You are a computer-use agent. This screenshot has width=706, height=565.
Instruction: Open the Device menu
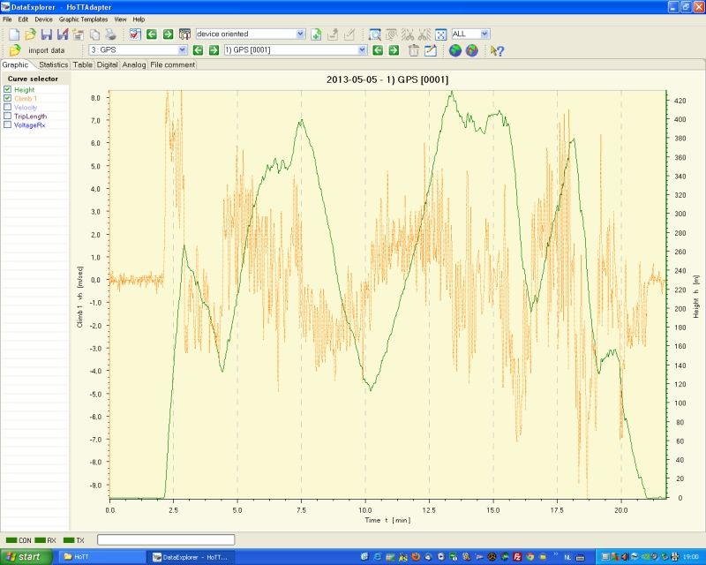tap(43, 19)
